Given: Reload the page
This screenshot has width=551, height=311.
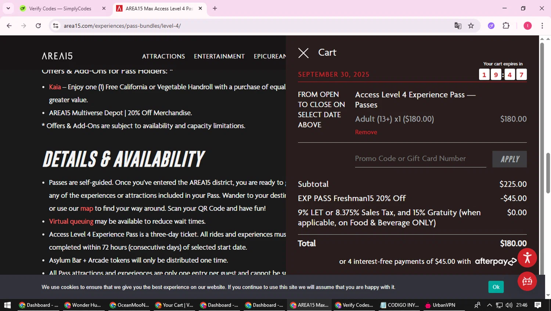Looking at the screenshot, I should [38, 26].
